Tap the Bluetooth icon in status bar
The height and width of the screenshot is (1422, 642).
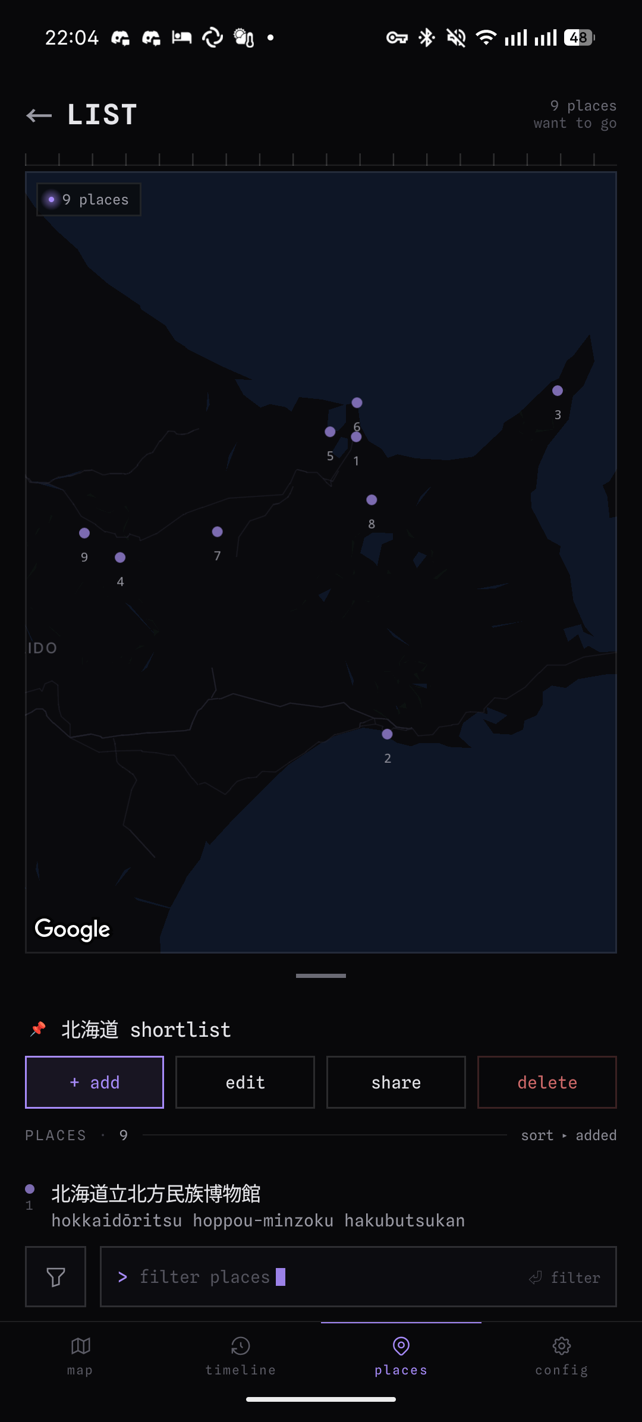pos(427,38)
